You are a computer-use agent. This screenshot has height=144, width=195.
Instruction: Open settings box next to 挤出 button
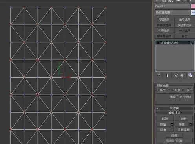172,124
